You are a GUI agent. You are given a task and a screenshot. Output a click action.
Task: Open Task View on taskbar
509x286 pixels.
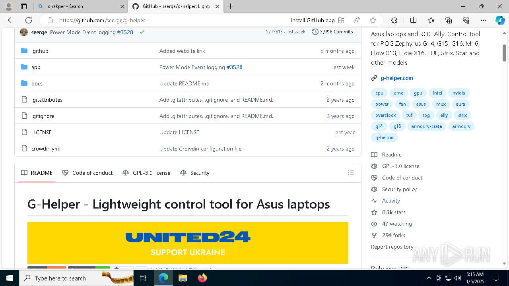tap(143, 278)
